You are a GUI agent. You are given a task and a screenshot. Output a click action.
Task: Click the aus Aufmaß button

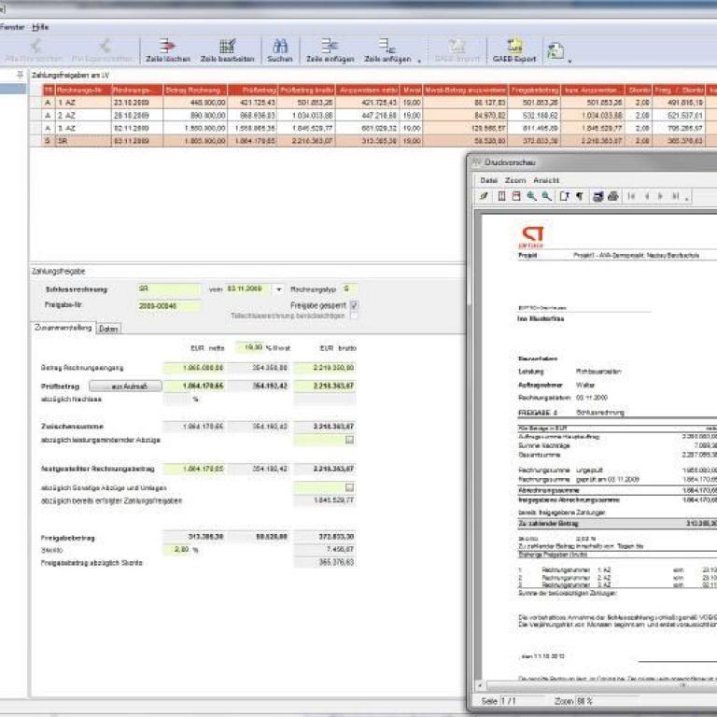[125, 387]
